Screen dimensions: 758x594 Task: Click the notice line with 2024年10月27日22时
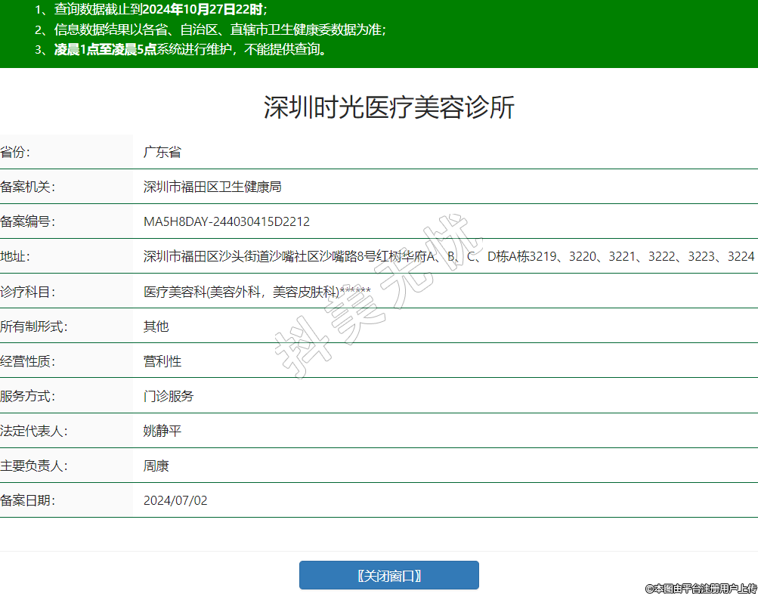pos(151,10)
